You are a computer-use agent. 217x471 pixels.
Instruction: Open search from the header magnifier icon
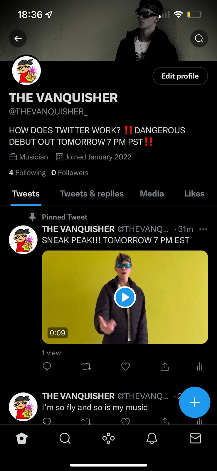[x=199, y=39]
